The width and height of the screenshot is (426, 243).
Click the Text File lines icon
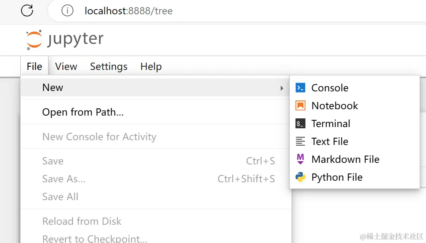pyautogui.click(x=300, y=141)
